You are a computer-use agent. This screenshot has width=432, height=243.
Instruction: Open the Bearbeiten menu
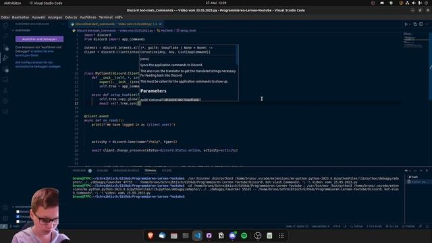click(x=20, y=18)
